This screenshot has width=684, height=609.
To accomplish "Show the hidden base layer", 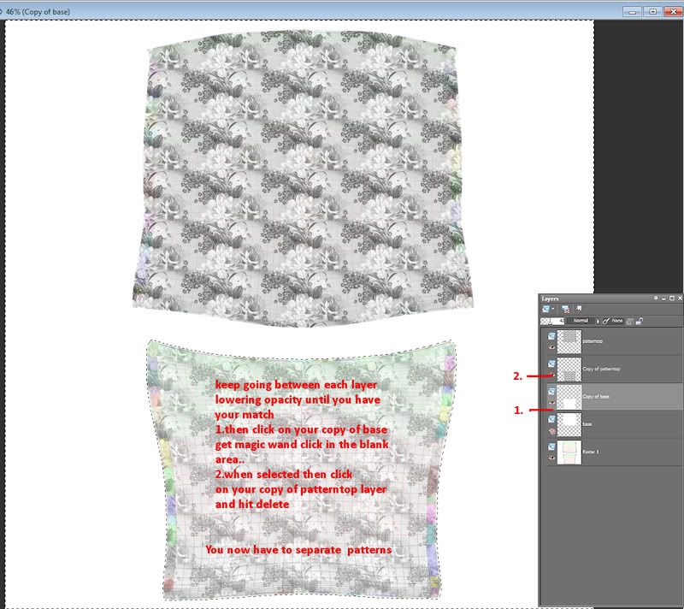I will [x=551, y=429].
